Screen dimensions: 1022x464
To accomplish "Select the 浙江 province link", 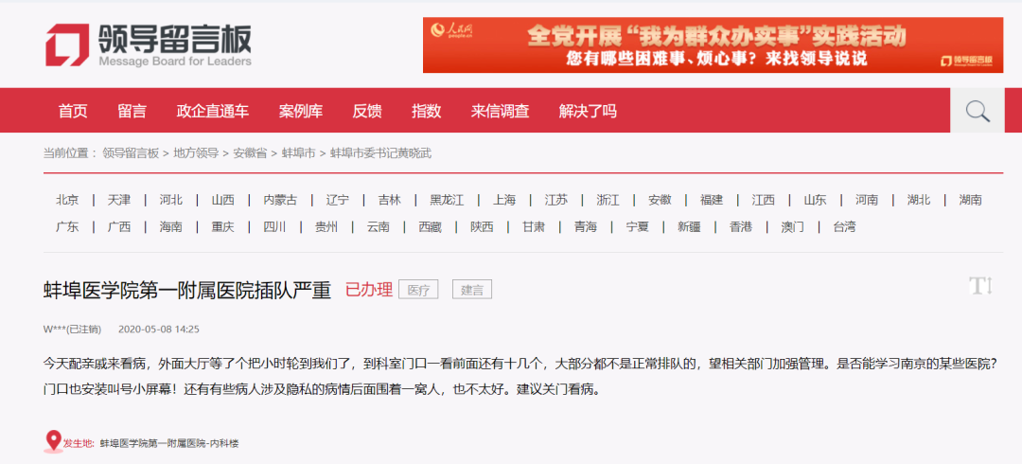I will coord(608,200).
